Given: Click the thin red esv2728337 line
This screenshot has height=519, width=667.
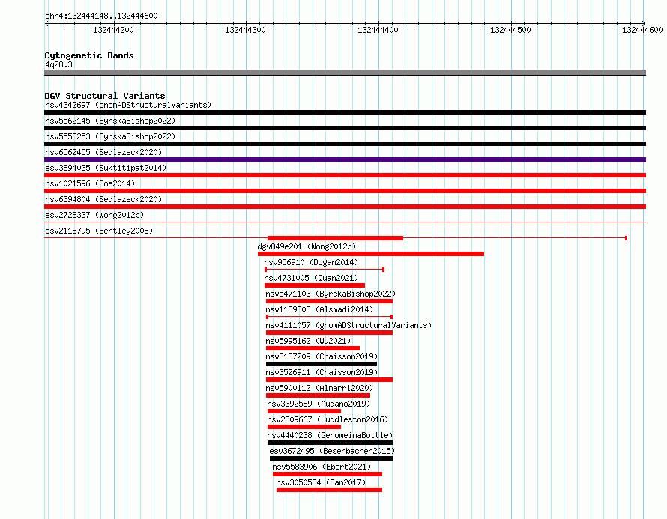Looking at the screenshot, I should [345, 222].
